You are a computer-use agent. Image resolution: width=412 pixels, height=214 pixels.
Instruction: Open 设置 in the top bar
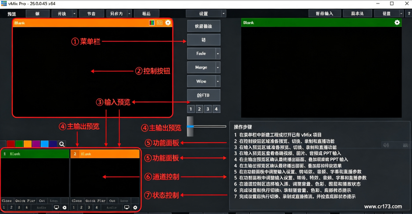click(x=204, y=14)
